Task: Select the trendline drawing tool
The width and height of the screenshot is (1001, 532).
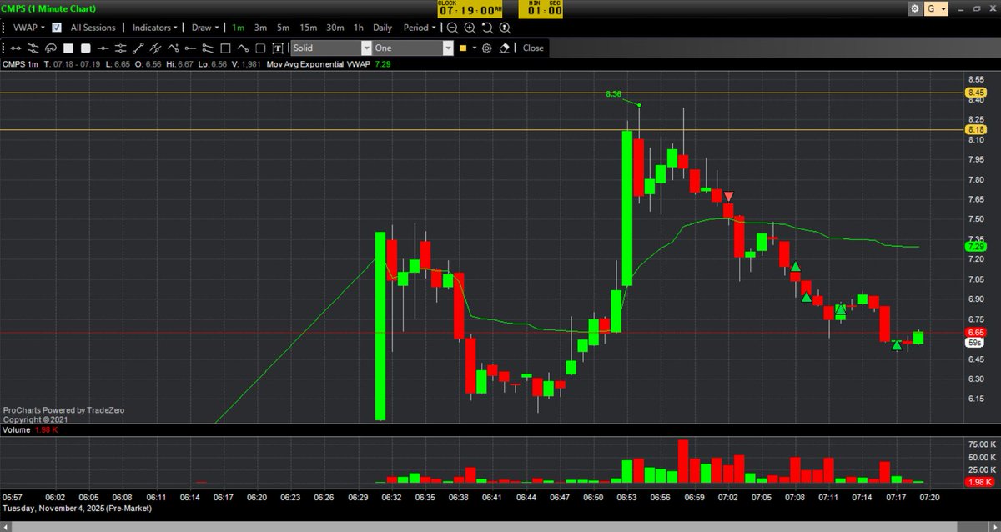Action: coord(138,48)
